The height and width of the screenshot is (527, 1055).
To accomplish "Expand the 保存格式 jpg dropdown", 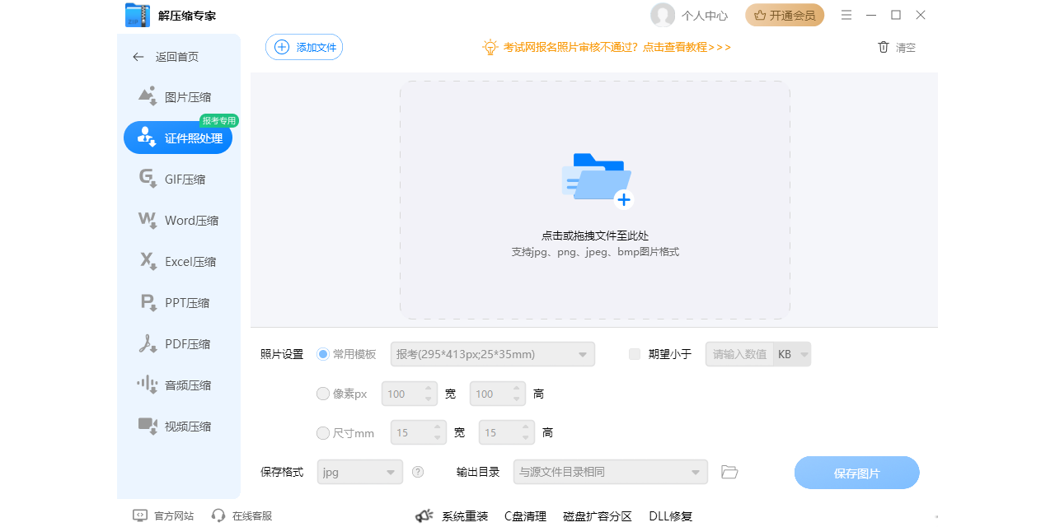I will click(359, 472).
